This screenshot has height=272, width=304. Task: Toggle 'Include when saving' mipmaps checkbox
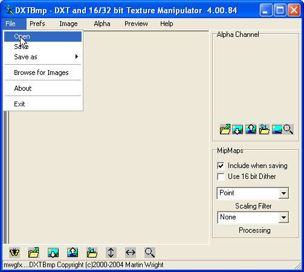221,166
